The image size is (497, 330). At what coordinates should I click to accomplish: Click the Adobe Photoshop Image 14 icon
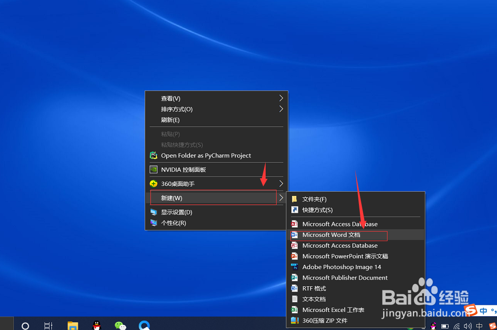point(295,267)
